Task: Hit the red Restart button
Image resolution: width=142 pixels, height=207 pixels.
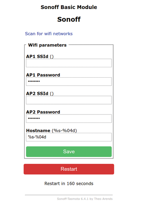Action: coord(69,169)
